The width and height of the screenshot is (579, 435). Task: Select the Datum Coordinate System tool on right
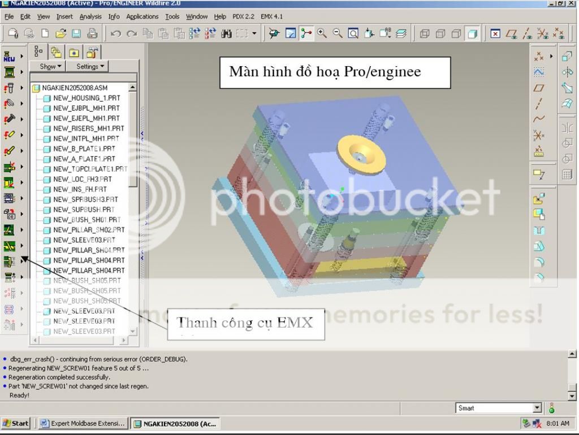click(539, 135)
